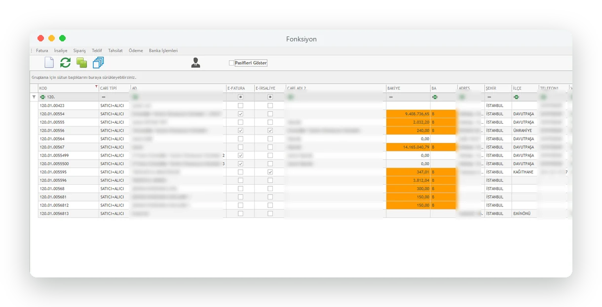Click the ÜMRANİYE district cell
Screen dimensions: 602x307
(525, 131)
